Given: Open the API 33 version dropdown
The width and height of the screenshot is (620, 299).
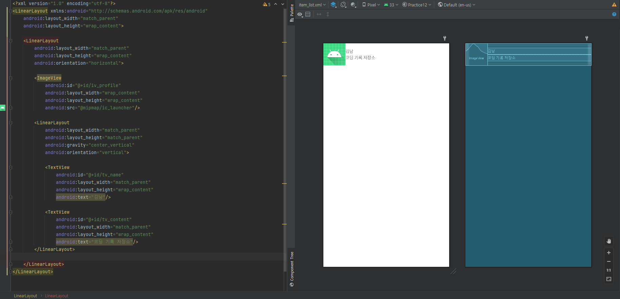Looking at the screenshot, I should pyautogui.click(x=391, y=5).
